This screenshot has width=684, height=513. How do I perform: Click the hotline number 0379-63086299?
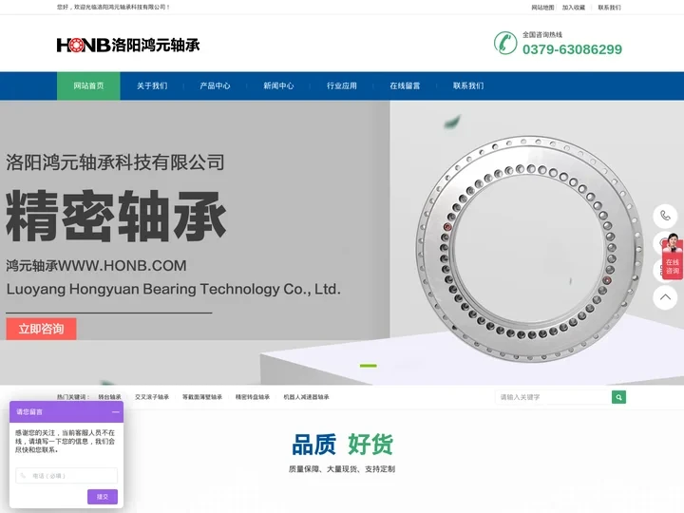572,49
